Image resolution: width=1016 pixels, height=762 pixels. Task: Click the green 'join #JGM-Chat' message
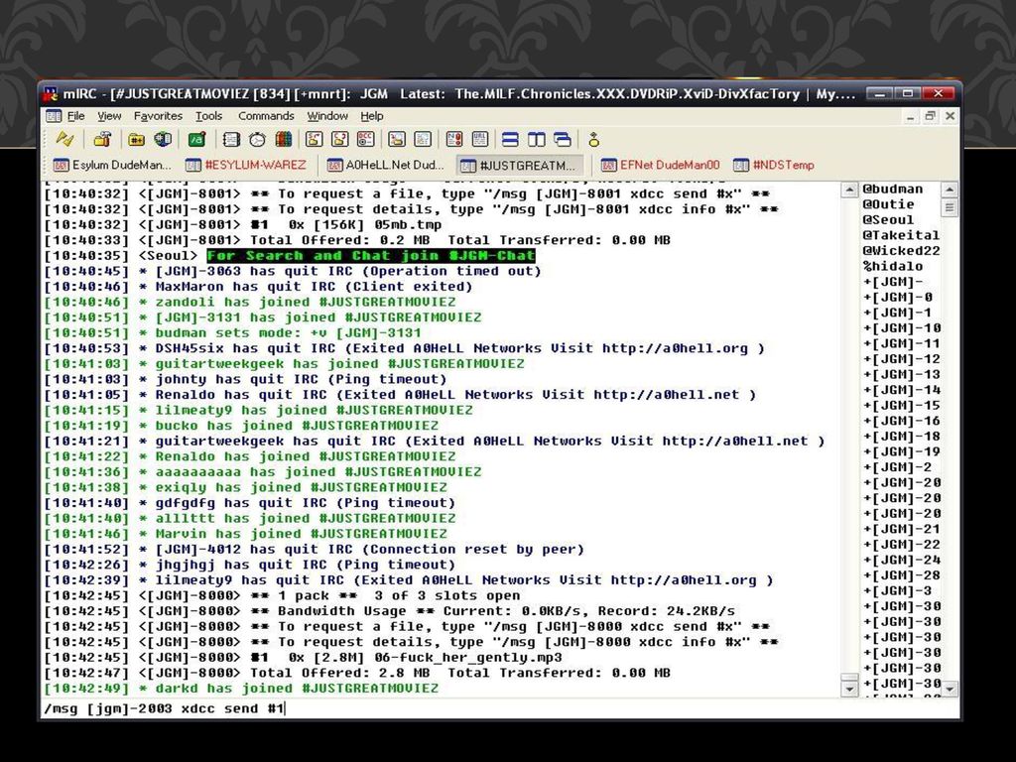tap(371, 255)
